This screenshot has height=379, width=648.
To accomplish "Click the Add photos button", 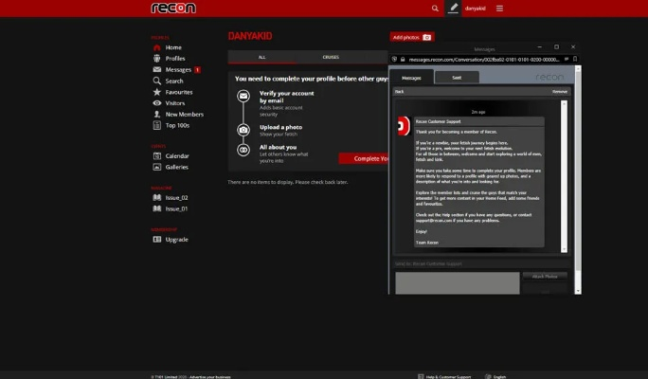I will pos(412,37).
